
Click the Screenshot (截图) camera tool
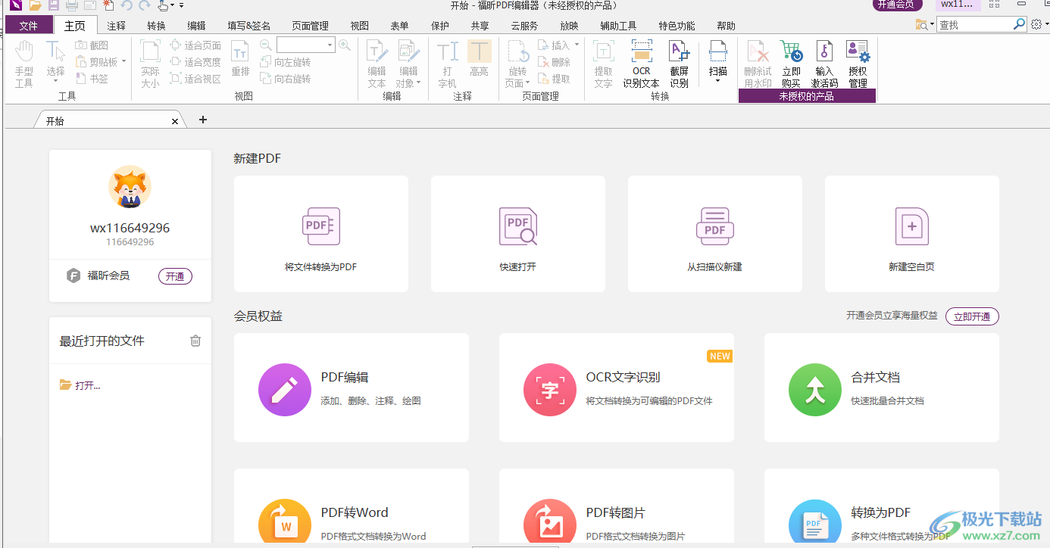coord(92,45)
